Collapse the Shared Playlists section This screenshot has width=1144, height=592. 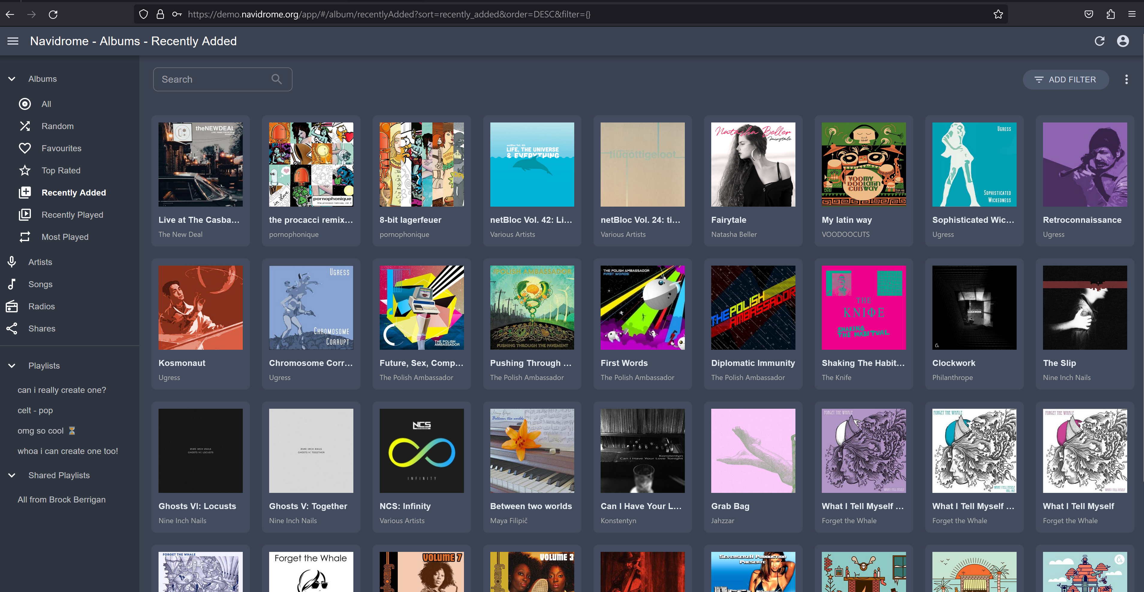coord(12,475)
